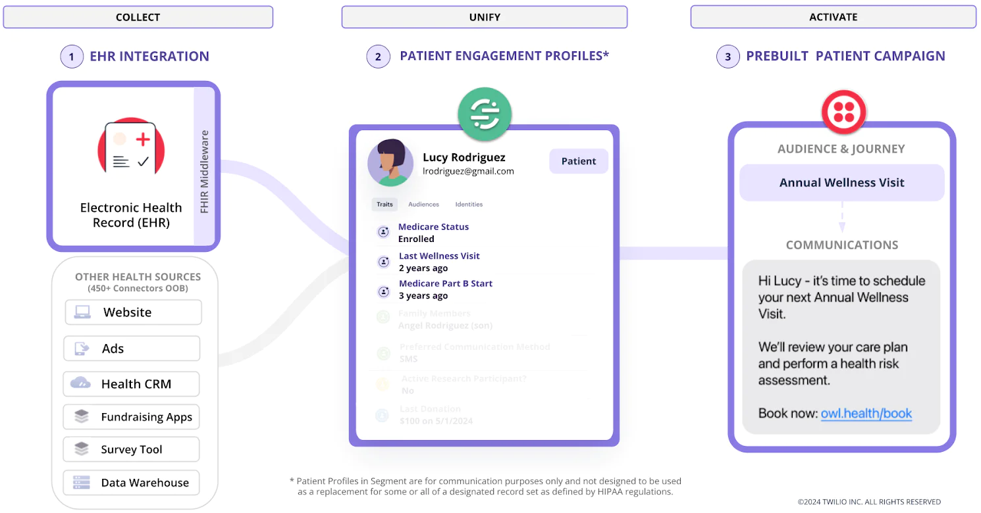
Task: Click the Survey Tool source
Action: coord(132,450)
